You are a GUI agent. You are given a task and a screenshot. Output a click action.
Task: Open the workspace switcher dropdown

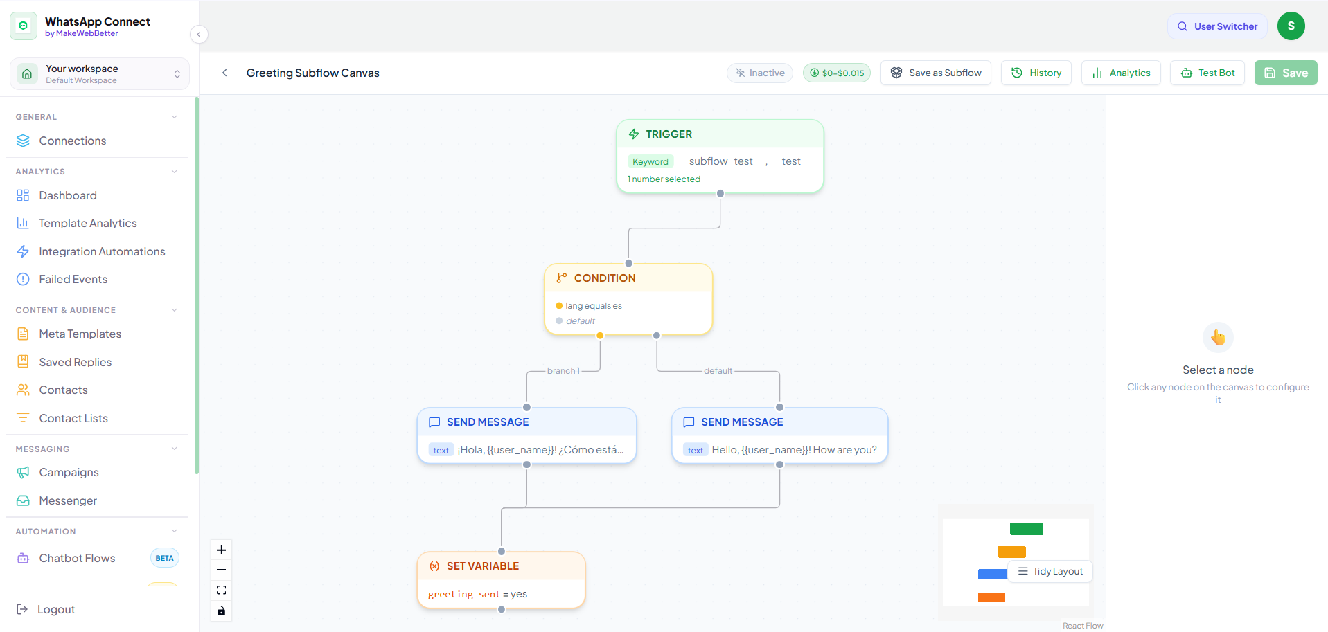pos(100,73)
